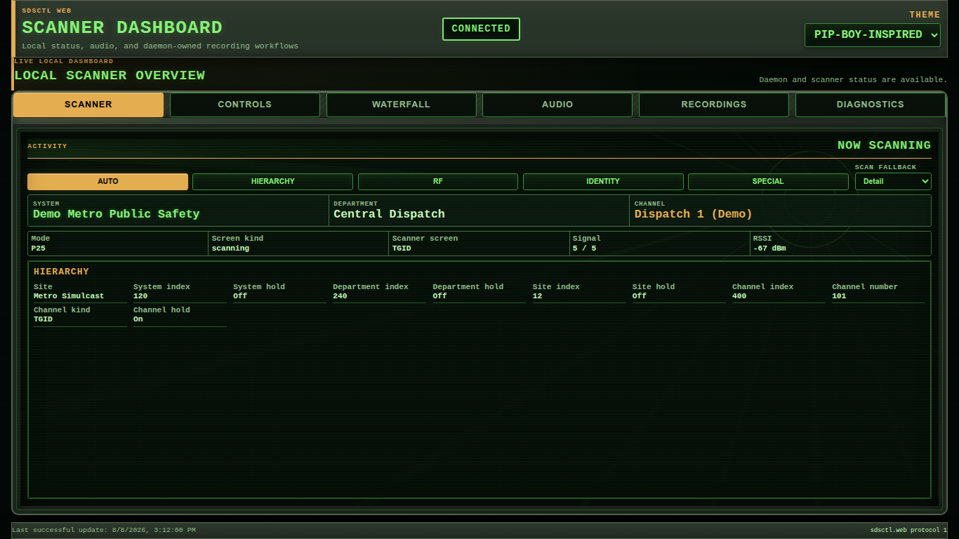Image resolution: width=959 pixels, height=539 pixels.
Task: Click the RSSI value -67 dBm
Action: (769, 248)
